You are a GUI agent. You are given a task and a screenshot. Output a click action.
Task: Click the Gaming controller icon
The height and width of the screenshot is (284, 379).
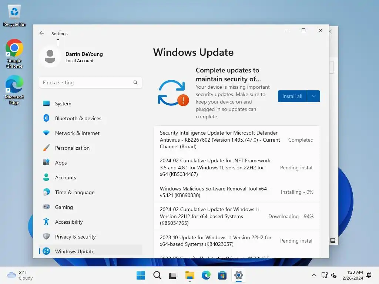point(46,207)
